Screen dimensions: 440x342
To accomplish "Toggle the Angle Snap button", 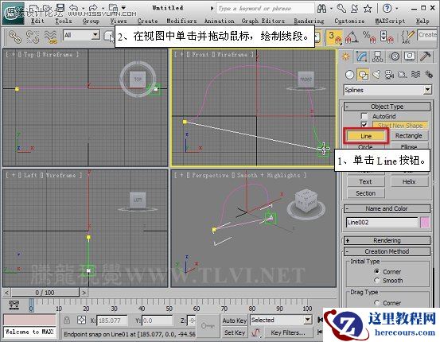I will click(x=352, y=37).
